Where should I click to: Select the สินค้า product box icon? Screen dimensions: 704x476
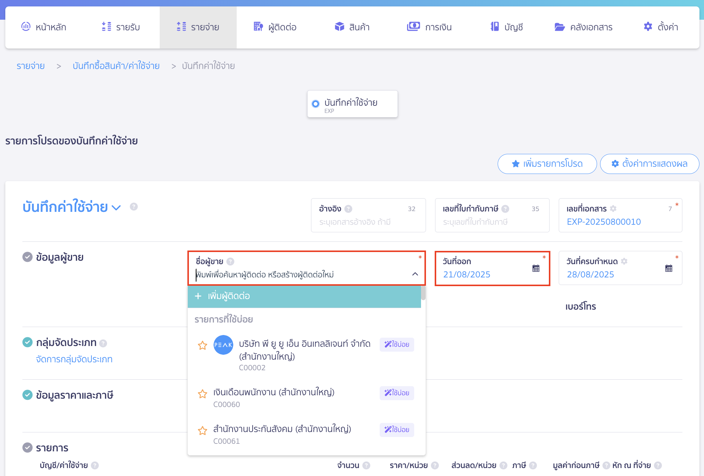[x=339, y=27]
